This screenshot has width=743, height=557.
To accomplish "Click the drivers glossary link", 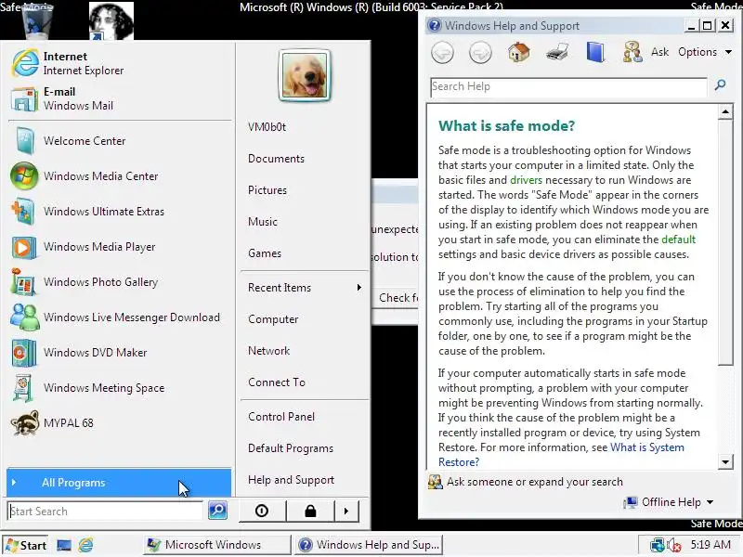I will click(526, 180).
